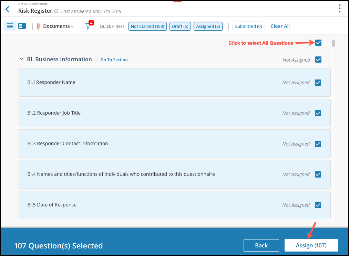Click the Go To Section link
This screenshot has height=256, width=349.
pyautogui.click(x=114, y=60)
